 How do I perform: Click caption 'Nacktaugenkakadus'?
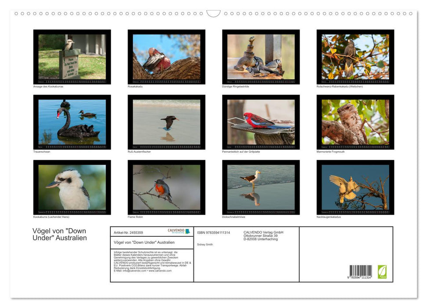(x=328, y=217)
